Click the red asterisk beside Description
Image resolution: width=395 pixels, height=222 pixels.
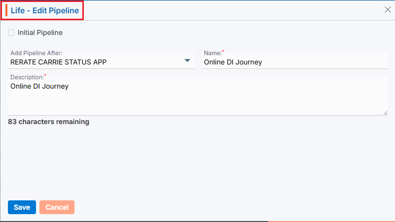click(x=45, y=76)
